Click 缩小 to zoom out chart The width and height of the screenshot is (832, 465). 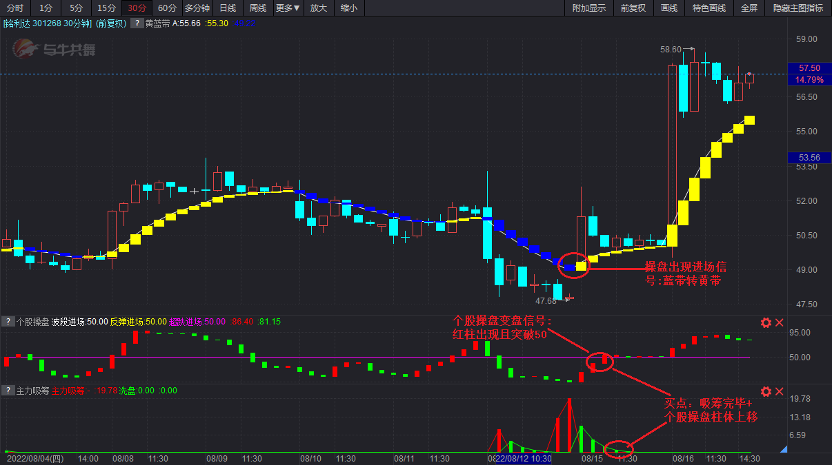click(x=349, y=8)
